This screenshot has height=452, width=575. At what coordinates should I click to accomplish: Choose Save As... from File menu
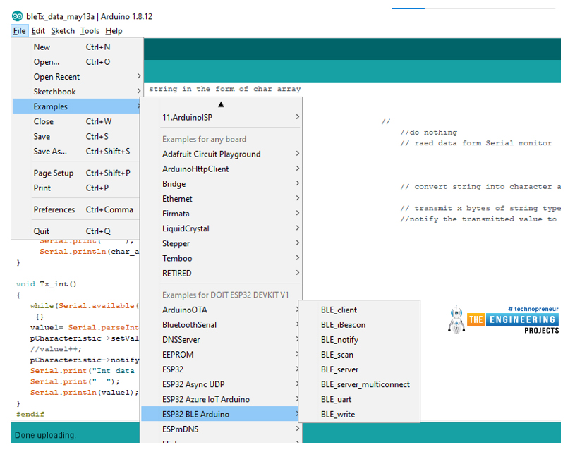click(76, 151)
